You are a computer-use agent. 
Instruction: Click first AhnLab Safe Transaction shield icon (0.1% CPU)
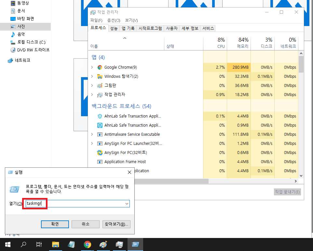[x=100, y=116]
